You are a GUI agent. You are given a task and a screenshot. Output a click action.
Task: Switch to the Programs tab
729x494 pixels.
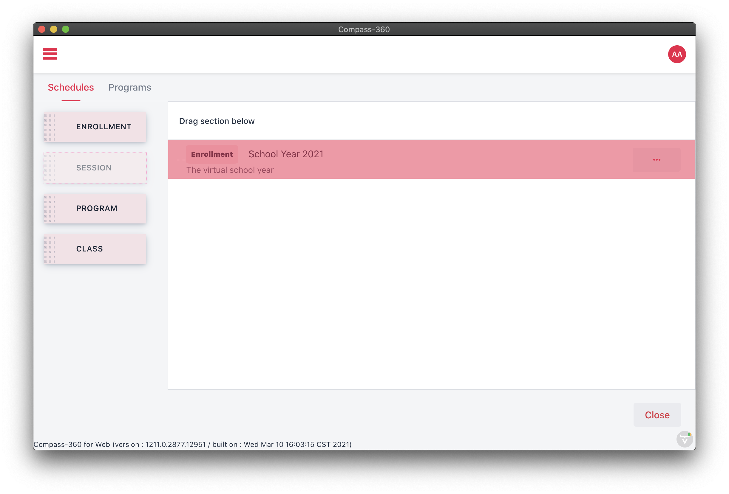click(x=129, y=87)
